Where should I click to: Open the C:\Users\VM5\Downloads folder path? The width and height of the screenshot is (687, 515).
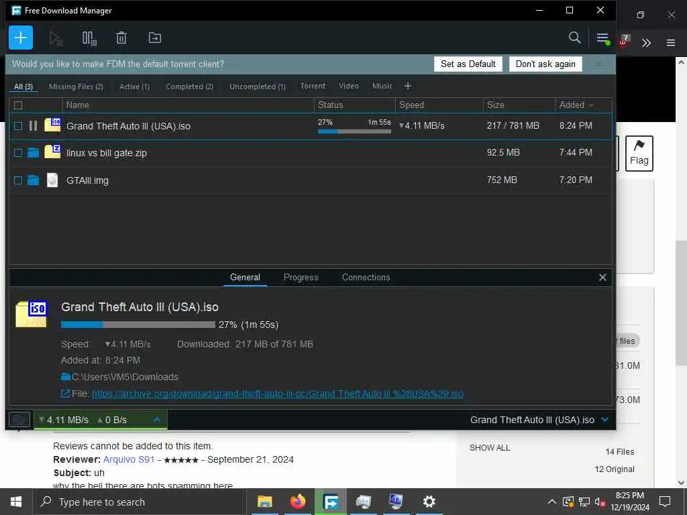(125, 377)
